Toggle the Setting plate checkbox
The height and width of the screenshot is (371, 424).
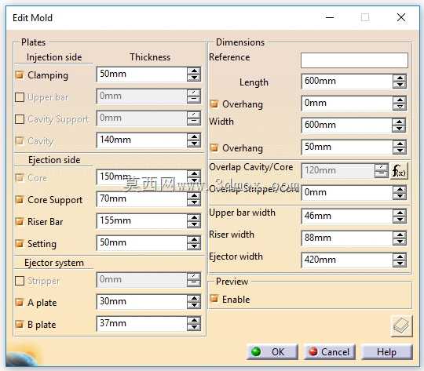pos(20,243)
